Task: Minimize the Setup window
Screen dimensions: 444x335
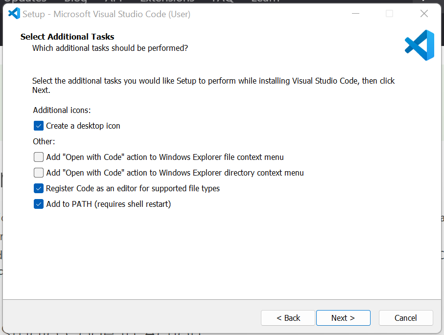Action: (x=356, y=13)
